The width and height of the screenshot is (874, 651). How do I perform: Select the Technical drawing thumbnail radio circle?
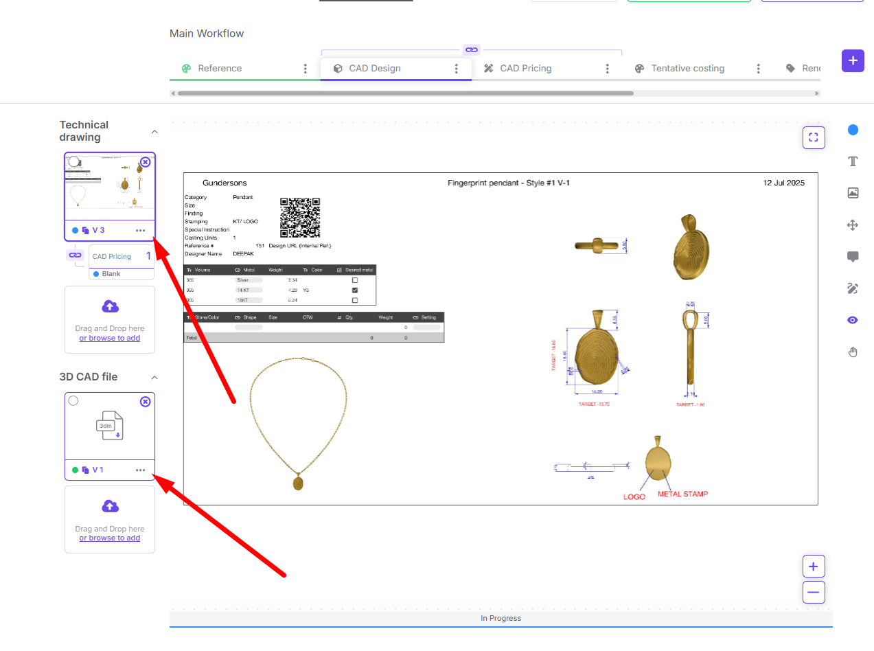[73, 161]
